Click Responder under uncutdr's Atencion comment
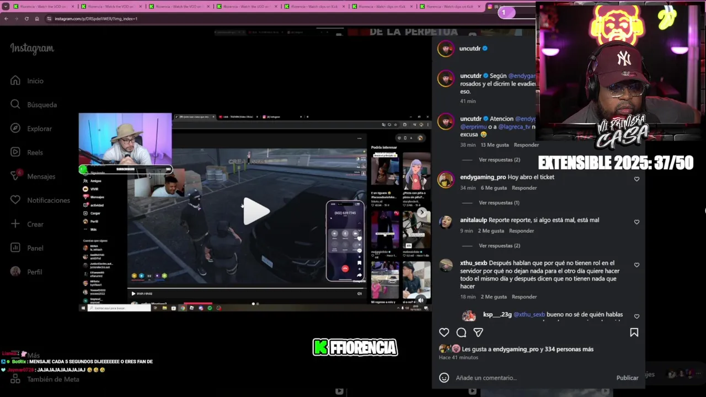Image resolution: width=706 pixels, height=397 pixels. [526, 145]
